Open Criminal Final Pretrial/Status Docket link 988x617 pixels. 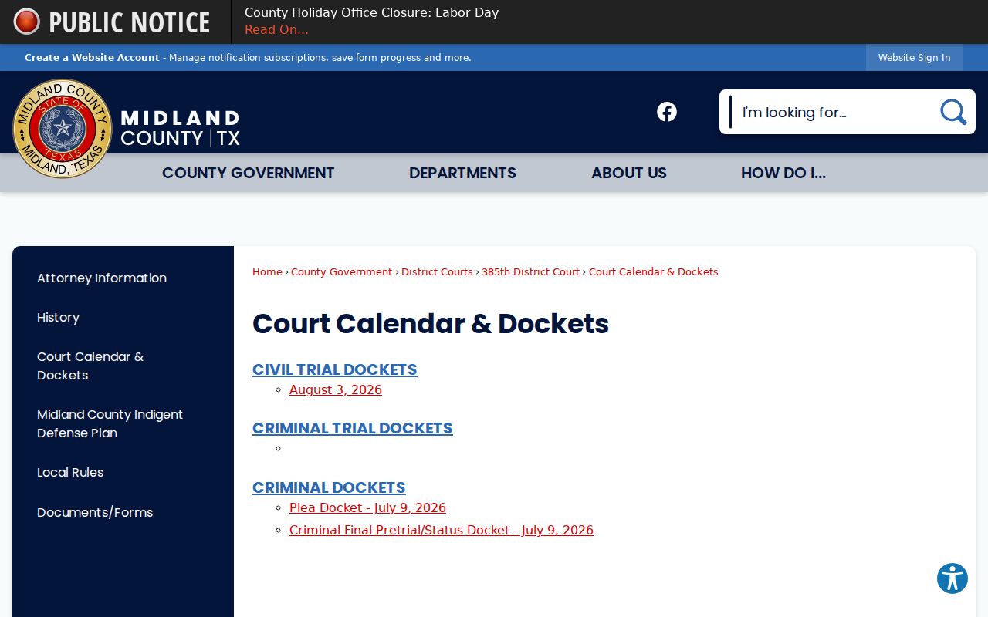(x=442, y=530)
